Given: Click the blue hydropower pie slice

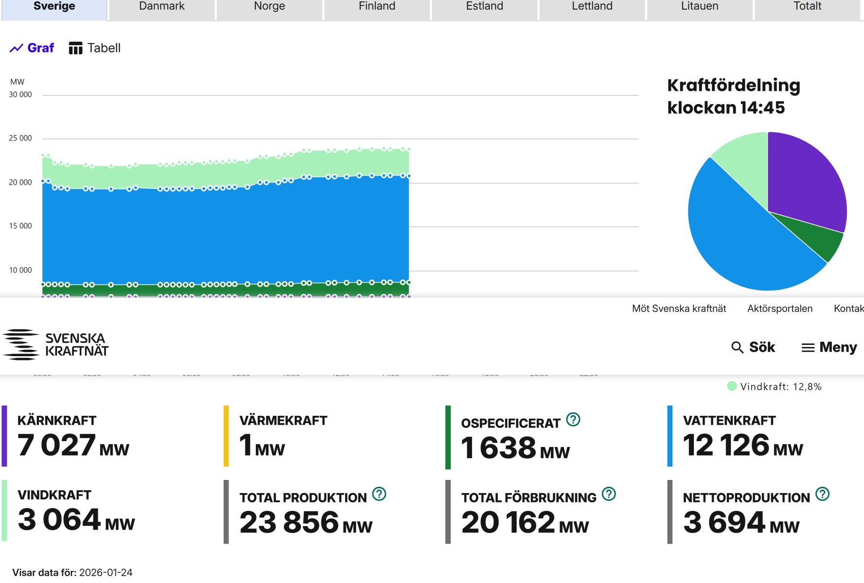Looking at the screenshot, I should coord(739,243).
